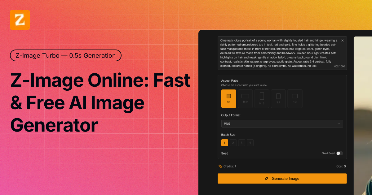Select batch size 2
The image size is (372, 195).
[233, 142]
